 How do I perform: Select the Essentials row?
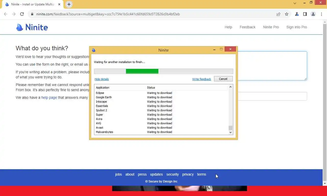[161, 106]
